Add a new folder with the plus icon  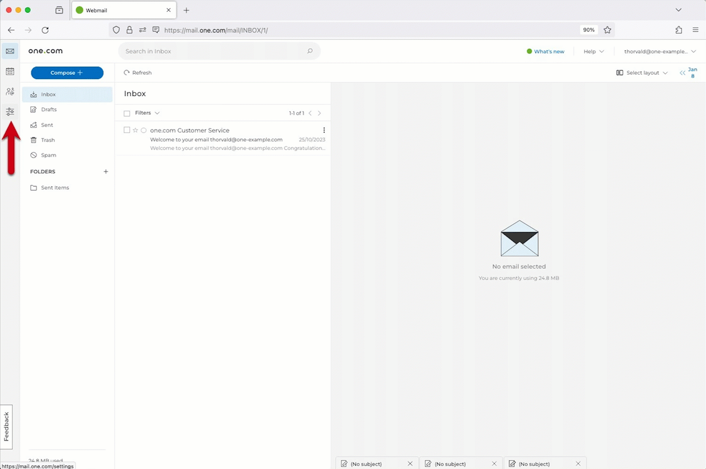(x=106, y=171)
